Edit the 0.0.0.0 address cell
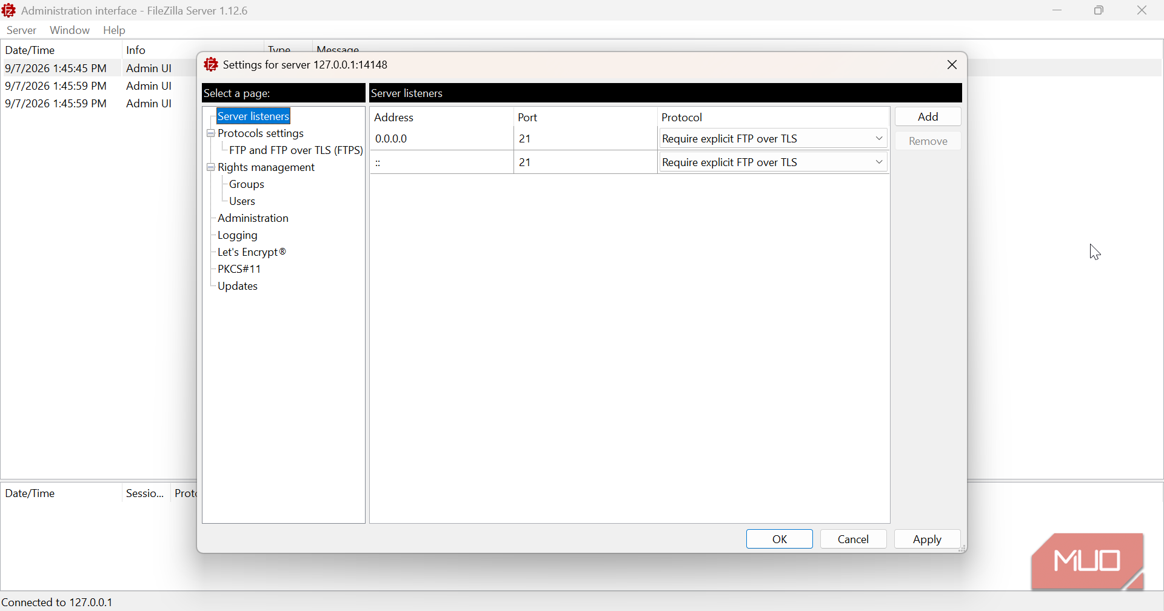This screenshot has width=1164, height=611. (x=442, y=139)
